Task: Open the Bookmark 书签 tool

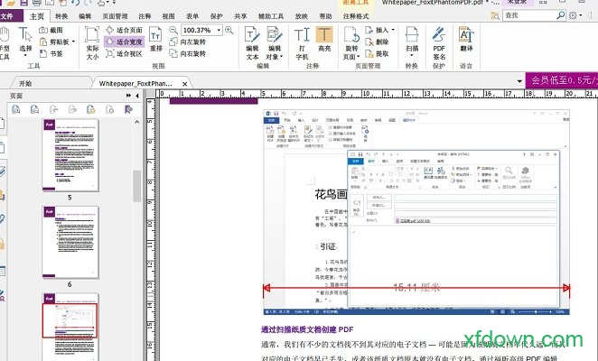Action: click(x=51, y=54)
